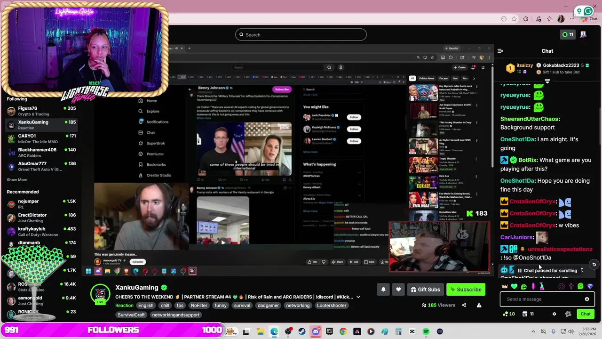Screen dimensions: 602x339
Task: Open AbuOmar777 channel in Following list
Action: (41, 166)
